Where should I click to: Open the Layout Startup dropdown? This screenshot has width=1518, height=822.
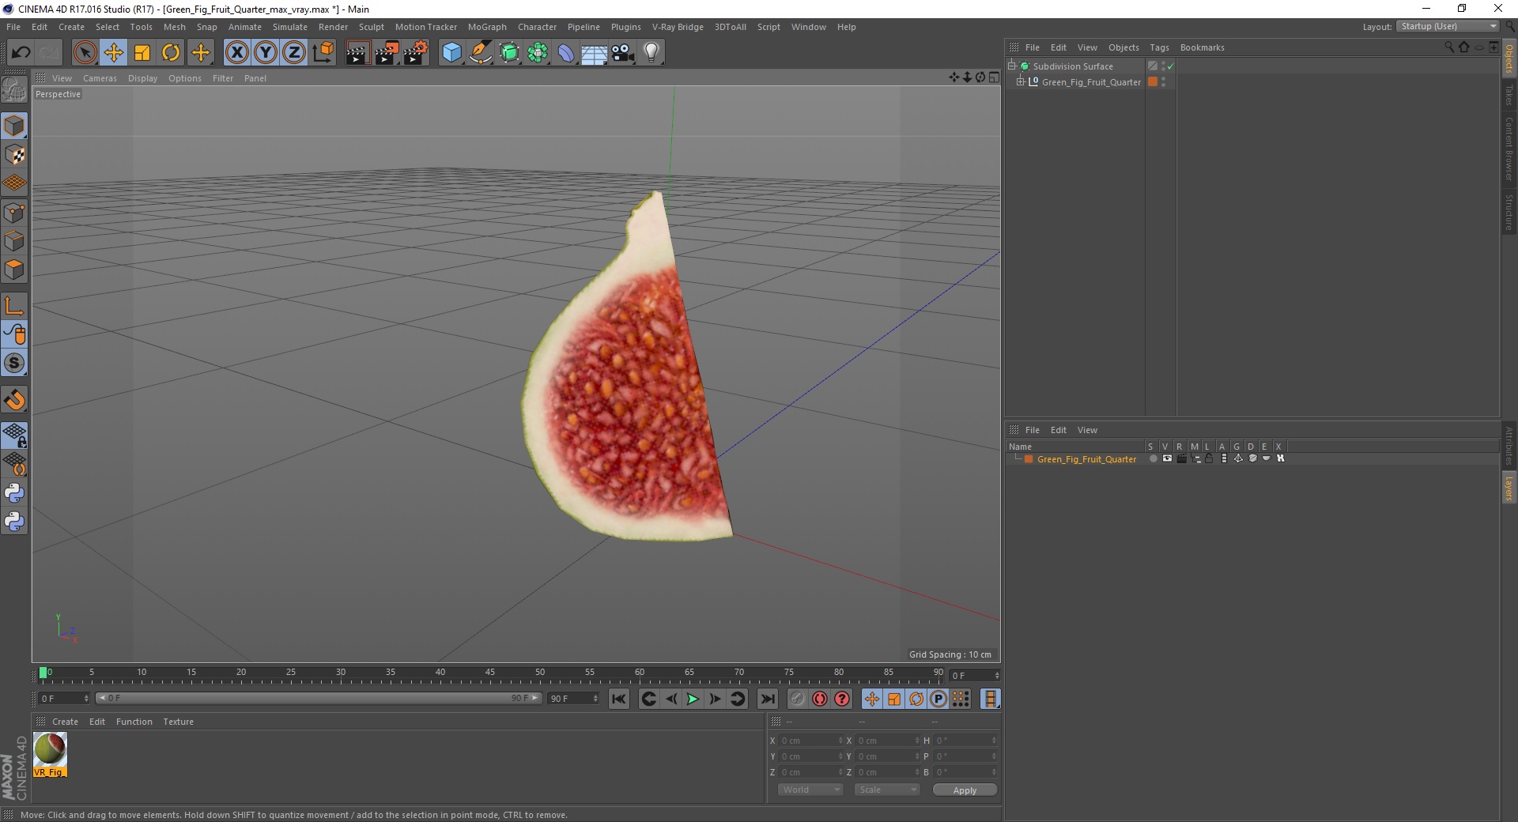point(1448,27)
